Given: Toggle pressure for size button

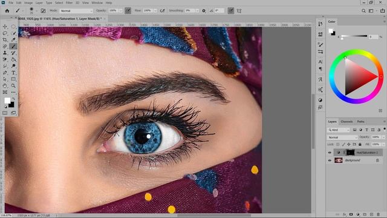Looking at the screenshot, I should pos(230,11).
